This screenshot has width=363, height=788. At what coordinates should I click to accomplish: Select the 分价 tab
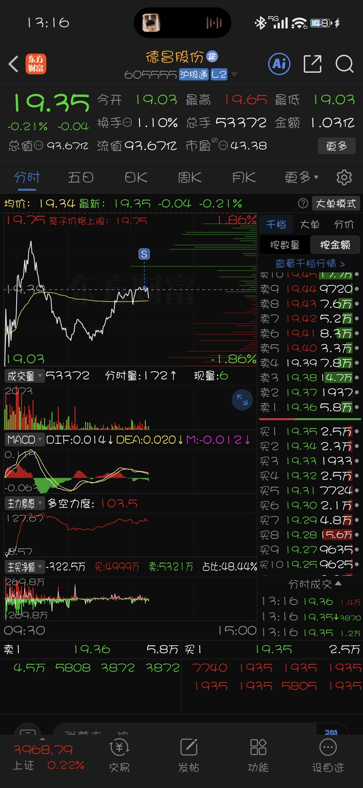(x=344, y=224)
